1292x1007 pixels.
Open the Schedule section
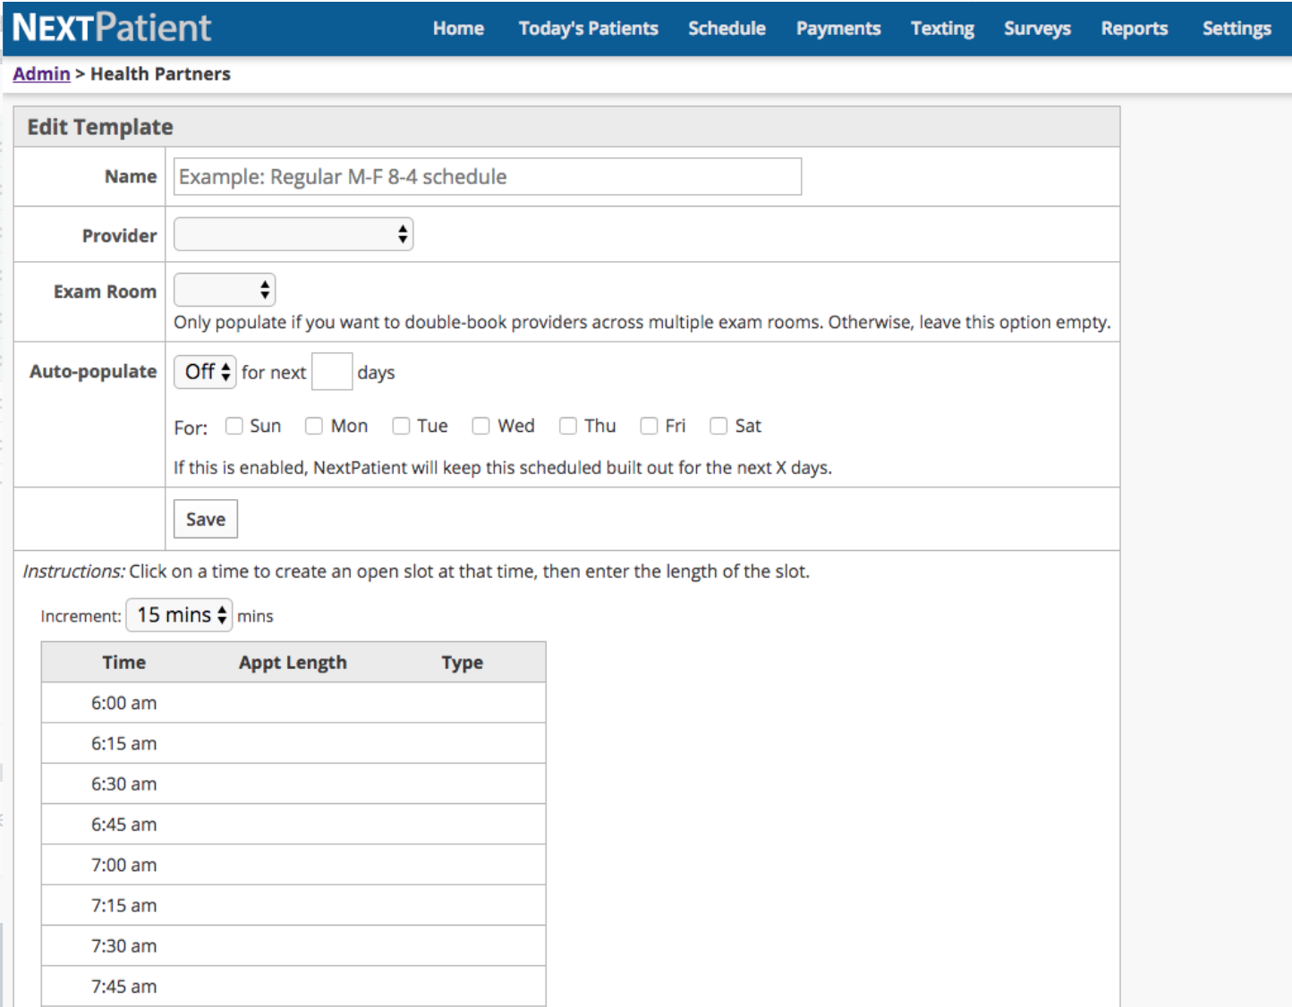[727, 28]
